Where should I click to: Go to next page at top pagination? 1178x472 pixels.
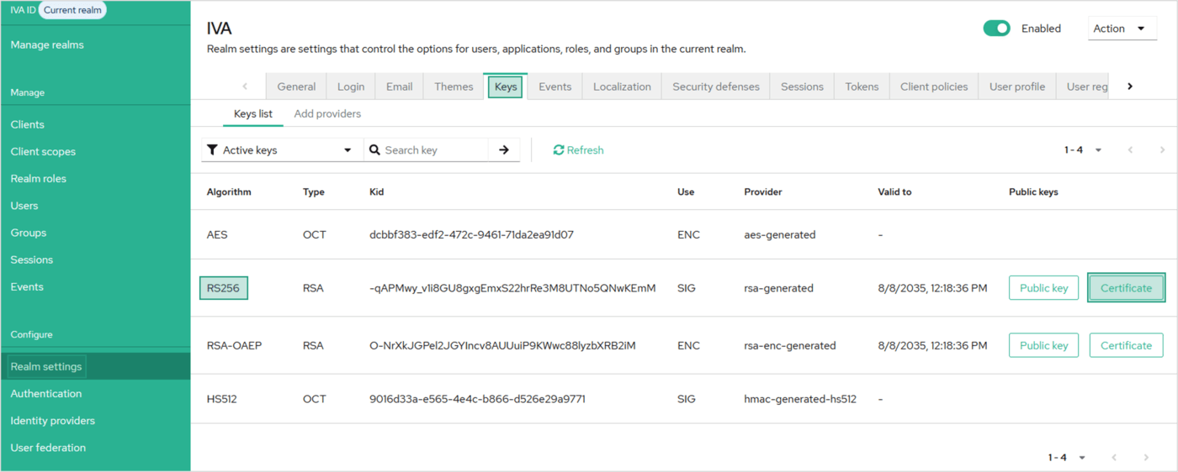pos(1162,150)
